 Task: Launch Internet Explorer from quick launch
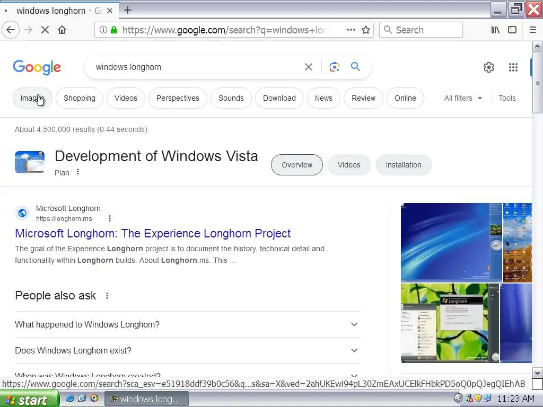pos(69,399)
